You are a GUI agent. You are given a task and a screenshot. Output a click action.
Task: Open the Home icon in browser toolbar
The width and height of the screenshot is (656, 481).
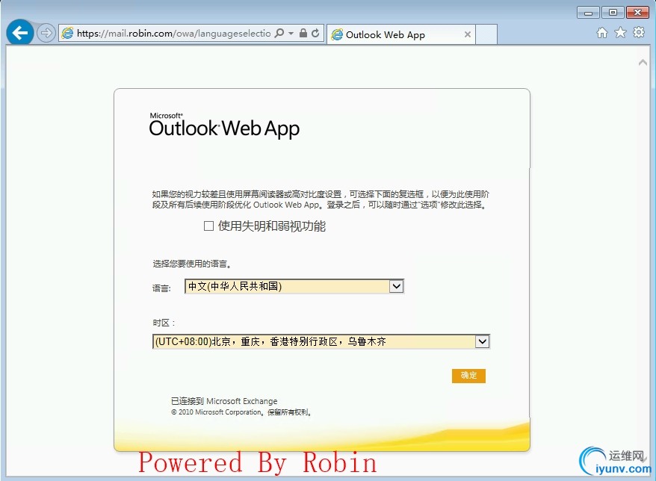pos(602,32)
